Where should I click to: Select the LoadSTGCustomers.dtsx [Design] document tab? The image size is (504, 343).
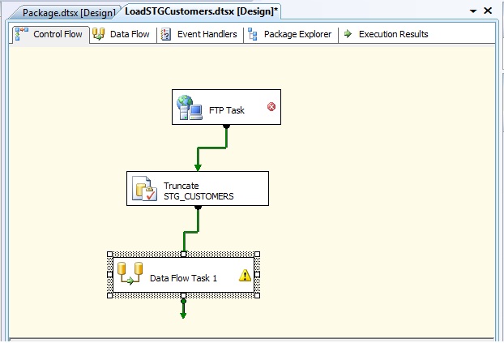click(x=200, y=12)
